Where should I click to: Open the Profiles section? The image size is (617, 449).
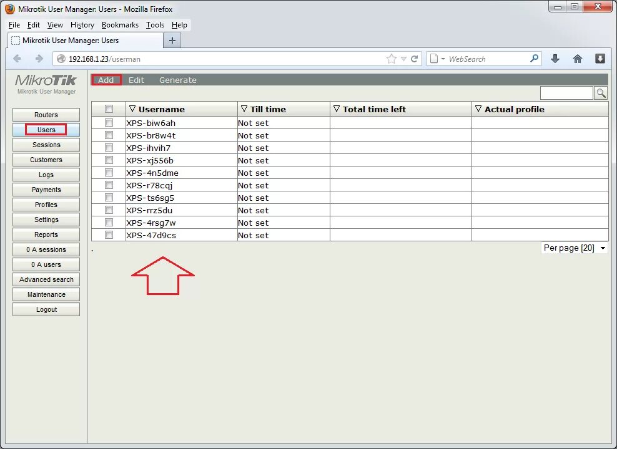point(46,205)
